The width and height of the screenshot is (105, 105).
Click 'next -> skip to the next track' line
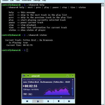click(38, 15)
